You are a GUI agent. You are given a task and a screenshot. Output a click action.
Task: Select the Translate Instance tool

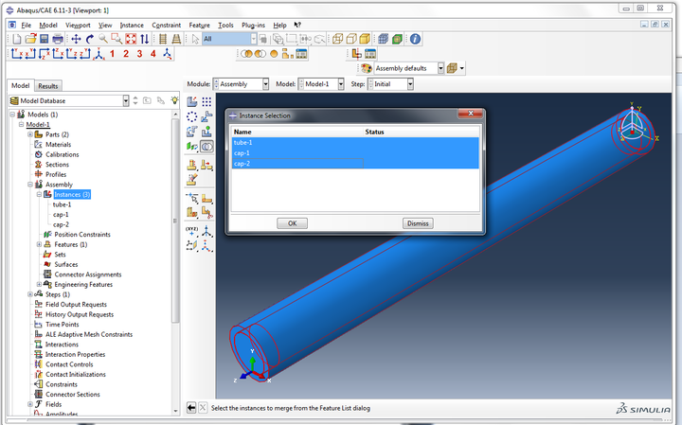click(206, 116)
